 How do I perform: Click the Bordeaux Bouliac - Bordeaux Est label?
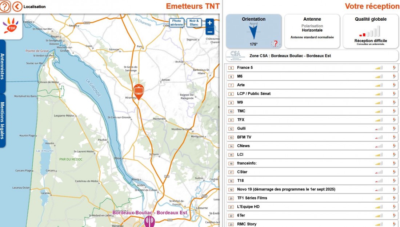[150, 212]
